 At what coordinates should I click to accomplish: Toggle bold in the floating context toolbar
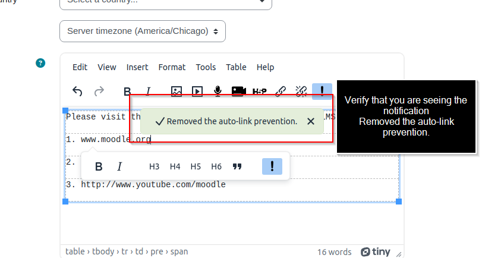click(x=99, y=166)
